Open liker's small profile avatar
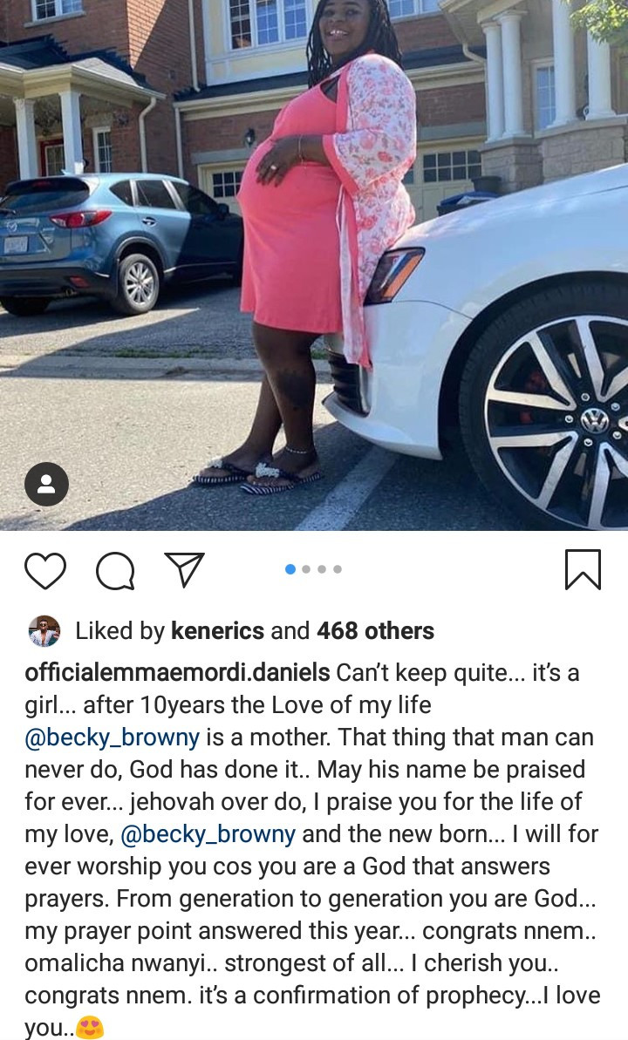Screen dimensions: 628x1040 [x=44, y=631]
